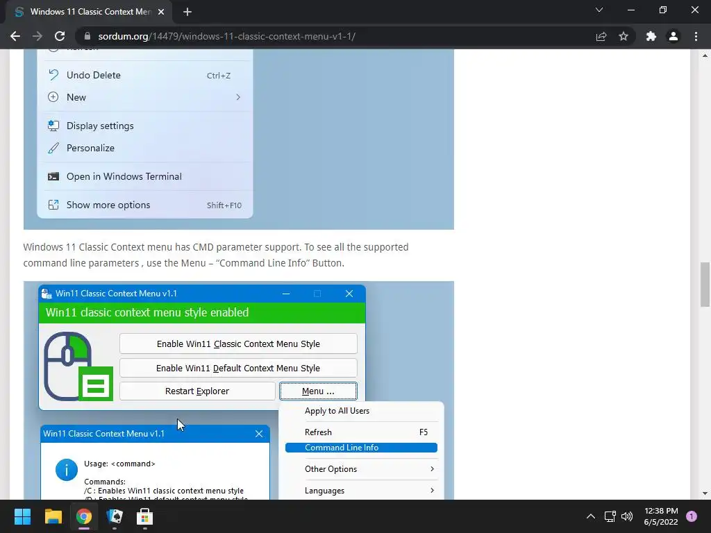
Task: Expand the Other Options submenu
Action: click(361, 469)
